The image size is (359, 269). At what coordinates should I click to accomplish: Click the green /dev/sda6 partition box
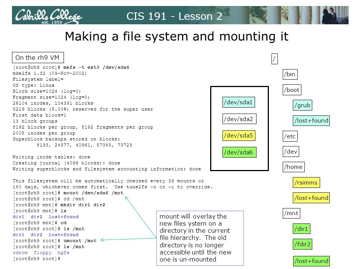pyautogui.click(x=239, y=152)
